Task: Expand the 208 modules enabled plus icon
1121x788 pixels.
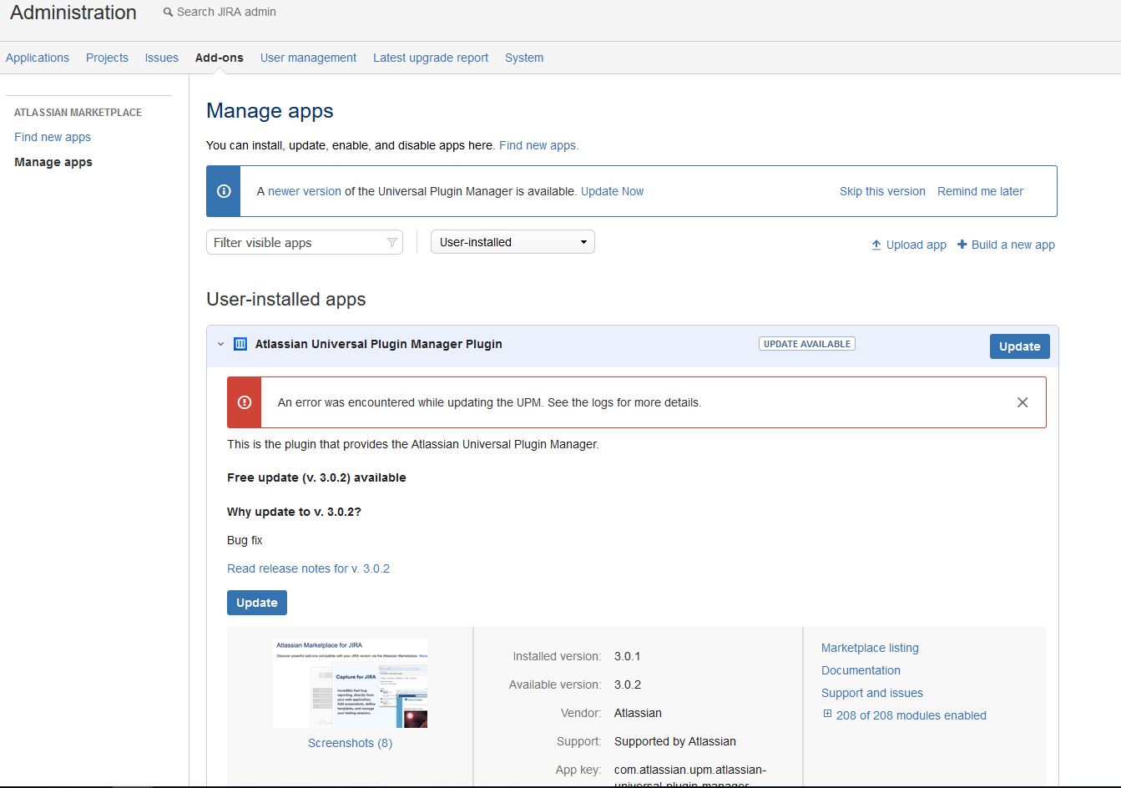Action: click(x=827, y=715)
